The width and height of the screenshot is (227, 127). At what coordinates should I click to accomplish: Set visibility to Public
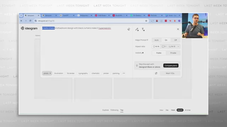159,53
